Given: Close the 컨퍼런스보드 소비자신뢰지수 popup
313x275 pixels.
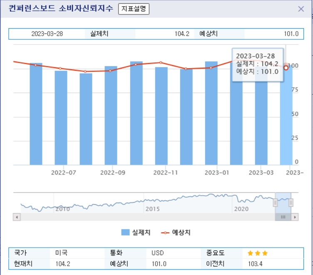Looking at the screenshot, I should [301, 9].
